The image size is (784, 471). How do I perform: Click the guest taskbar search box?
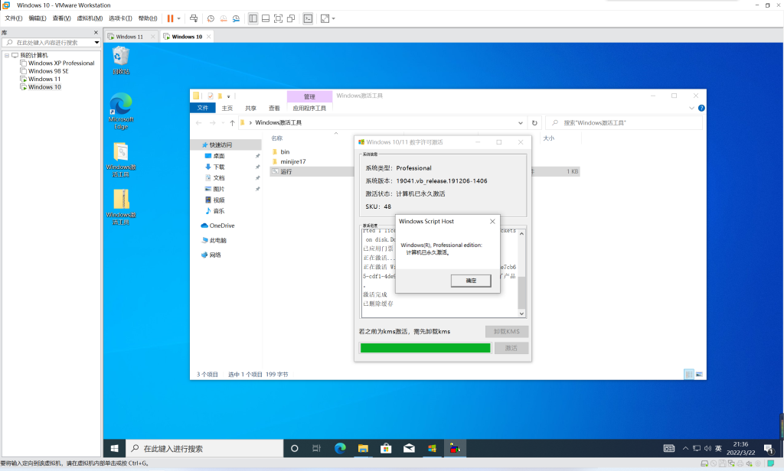coord(204,449)
